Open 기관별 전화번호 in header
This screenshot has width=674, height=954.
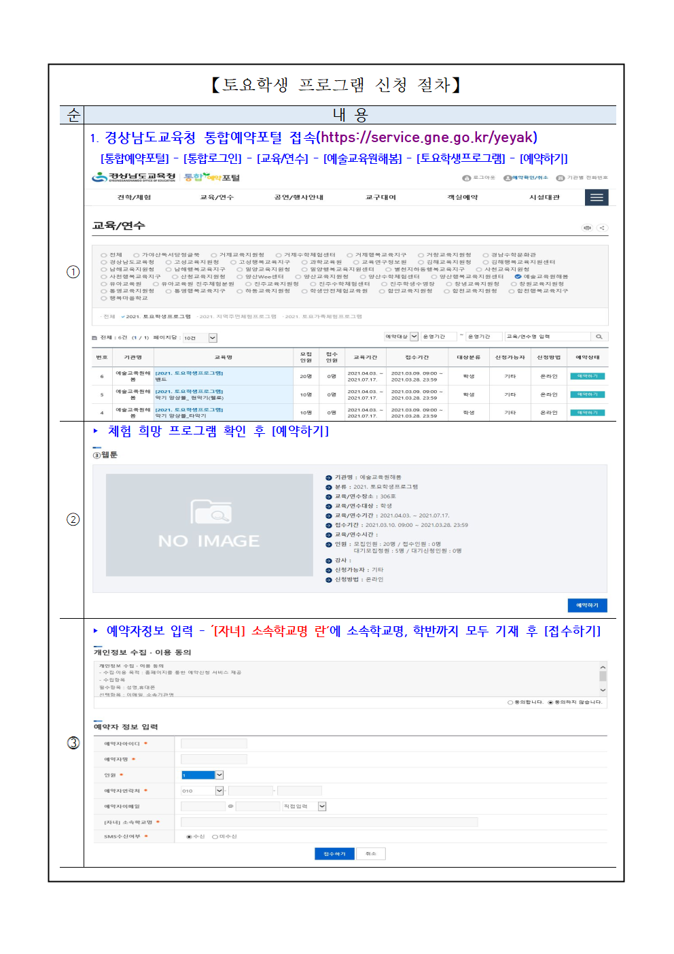pyautogui.click(x=582, y=177)
